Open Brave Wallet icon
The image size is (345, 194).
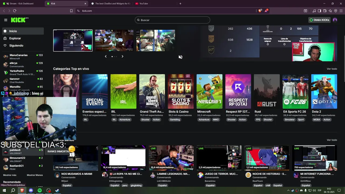(x=325, y=11)
